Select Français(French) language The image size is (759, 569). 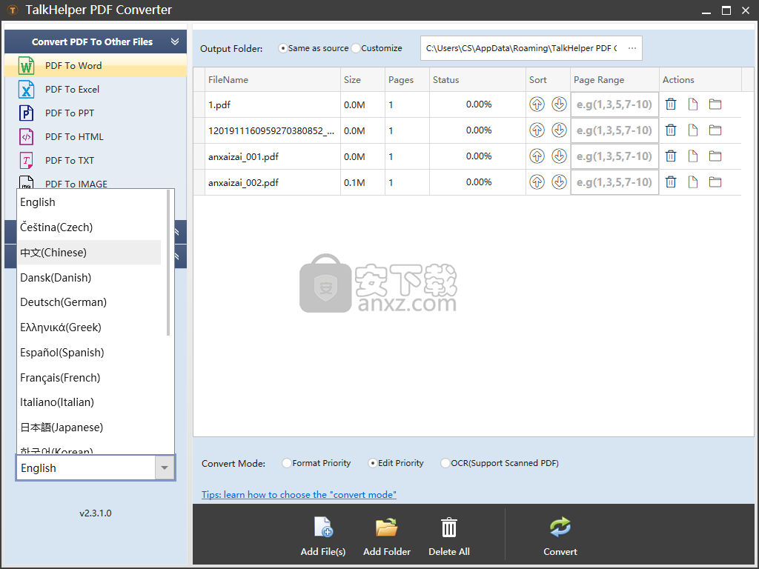(89, 377)
